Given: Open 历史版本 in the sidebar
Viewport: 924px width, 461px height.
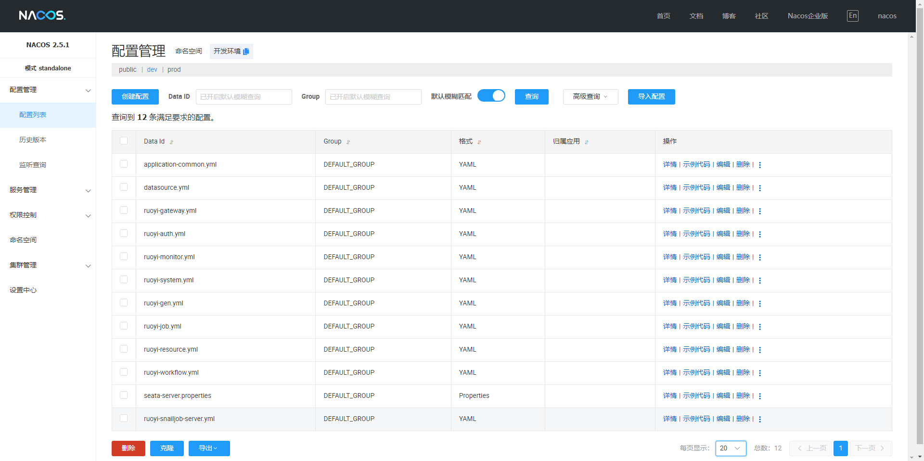Looking at the screenshot, I should pos(33,140).
